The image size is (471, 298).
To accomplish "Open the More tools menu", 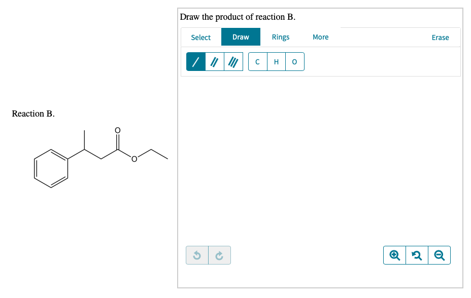I will tap(320, 37).
